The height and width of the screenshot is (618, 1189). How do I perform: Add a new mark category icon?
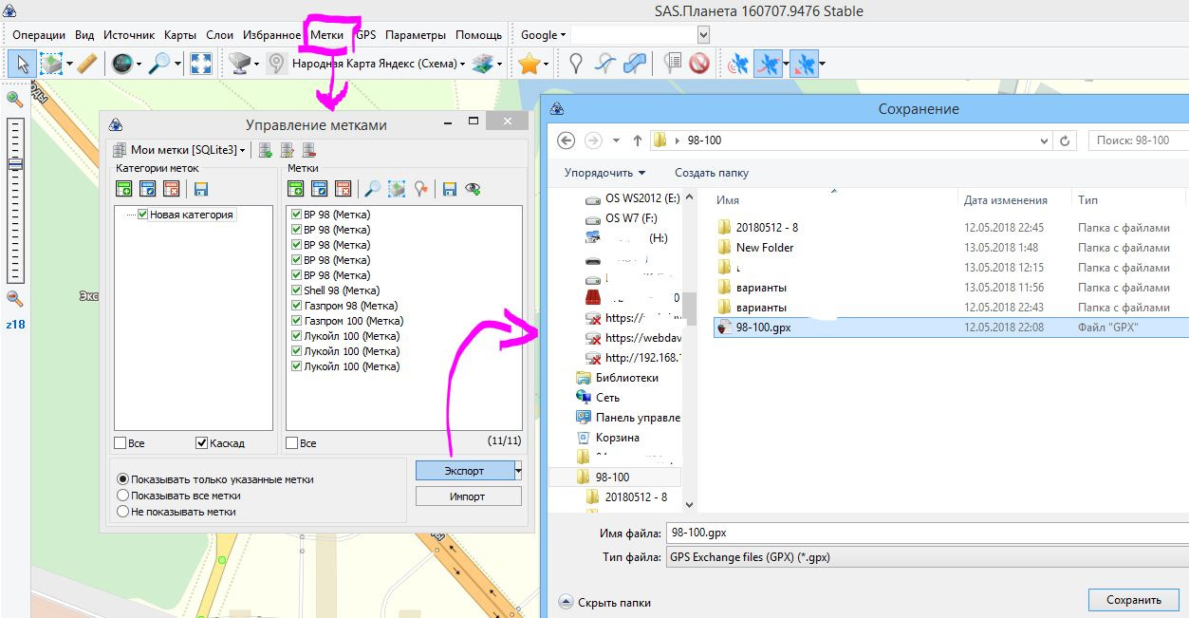coord(123,189)
